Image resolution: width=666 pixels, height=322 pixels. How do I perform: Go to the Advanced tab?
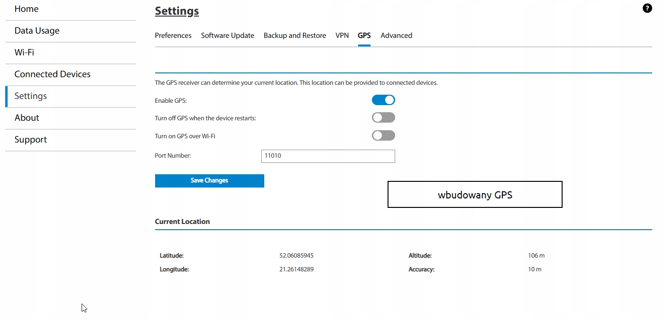[x=396, y=36]
